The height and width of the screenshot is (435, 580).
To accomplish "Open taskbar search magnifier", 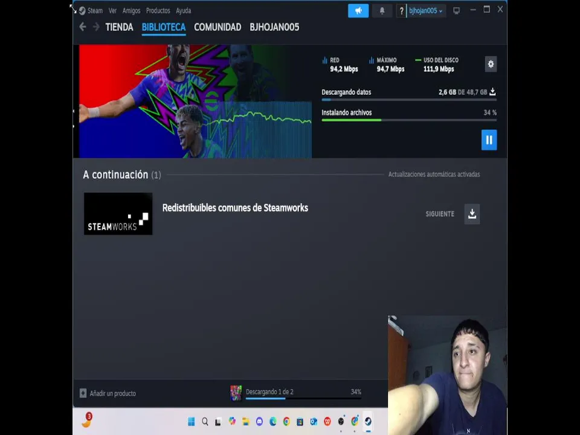I will point(205,421).
